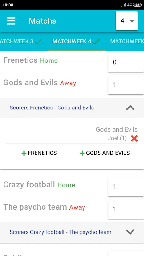
Task: Open the matchweek number dropdown
Action: 126,21
